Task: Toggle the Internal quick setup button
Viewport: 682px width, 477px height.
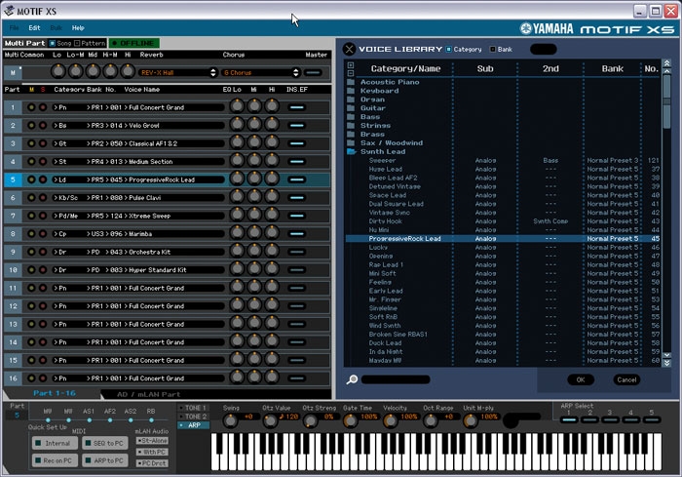Action: (55, 443)
